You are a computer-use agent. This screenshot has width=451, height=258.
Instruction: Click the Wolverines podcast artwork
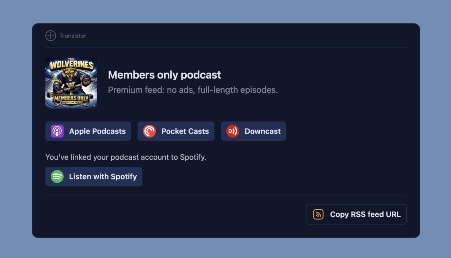[71, 82]
